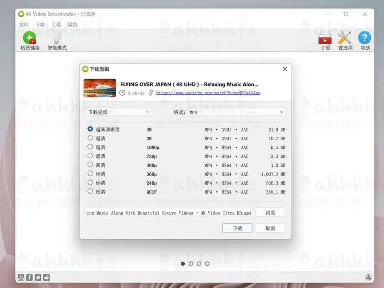Click the link chain icon beside URL
Viewport: 384px width, 288px height.
click(x=151, y=93)
